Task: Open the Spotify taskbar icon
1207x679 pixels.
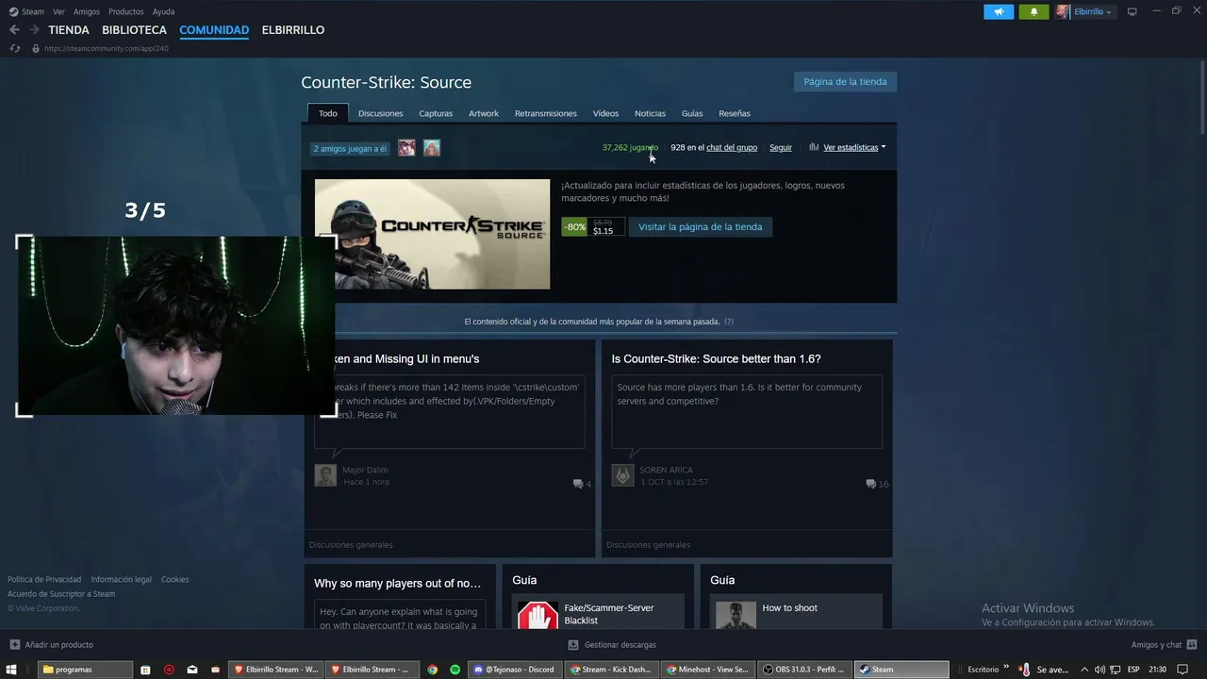Action: click(x=455, y=670)
